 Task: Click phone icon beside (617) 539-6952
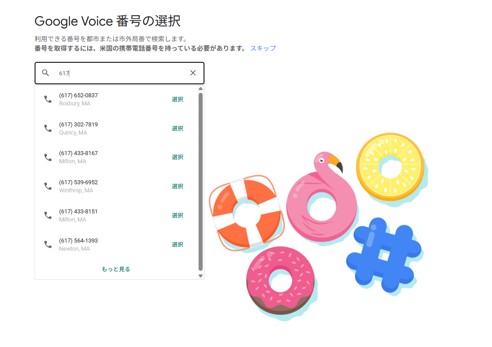point(48,187)
